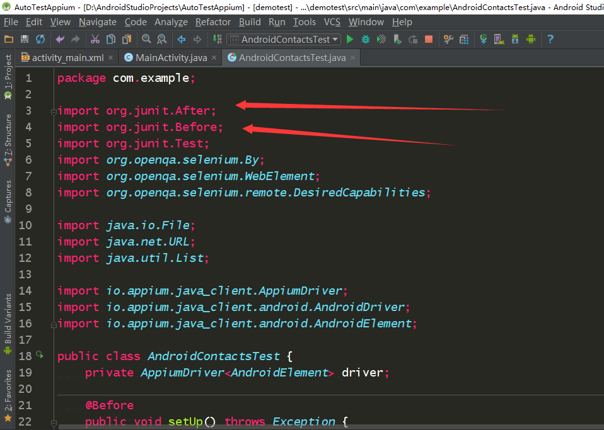This screenshot has width=604, height=430.
Task: Select the AndroidContactsTest.java tab
Action: point(291,58)
